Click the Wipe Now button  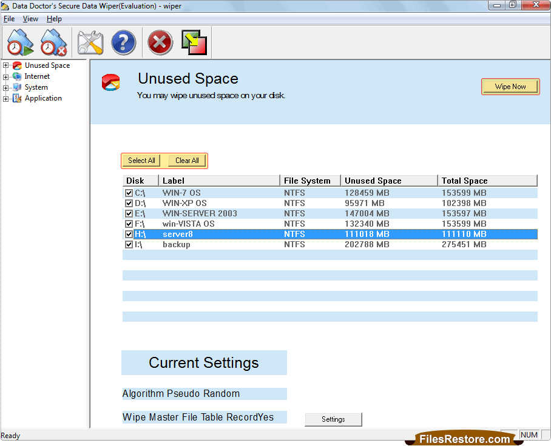point(510,87)
